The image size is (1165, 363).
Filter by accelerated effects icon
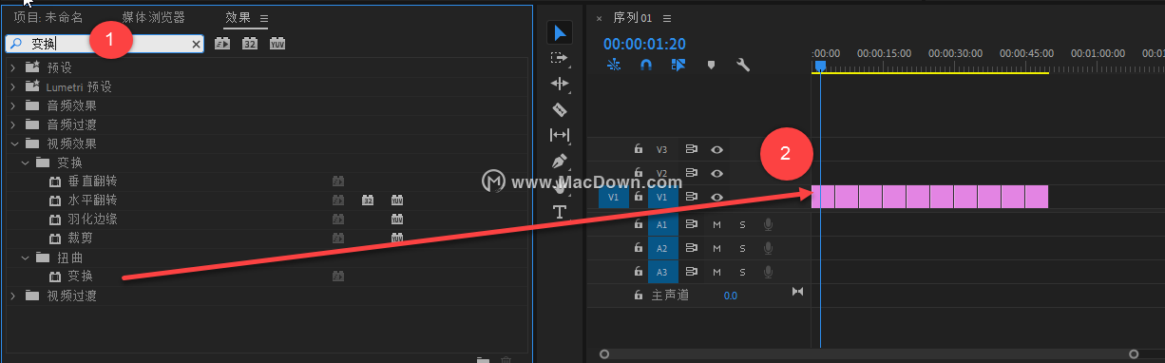223,43
